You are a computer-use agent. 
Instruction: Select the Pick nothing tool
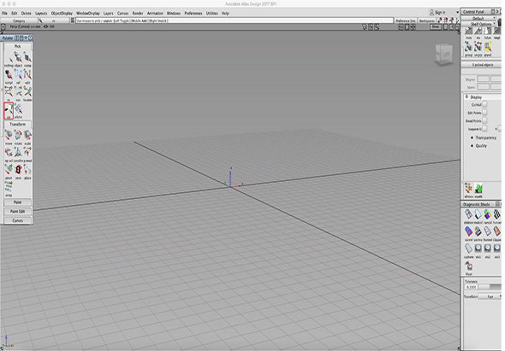(9, 60)
